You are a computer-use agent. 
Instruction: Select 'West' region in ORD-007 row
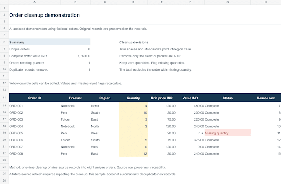[105, 147]
